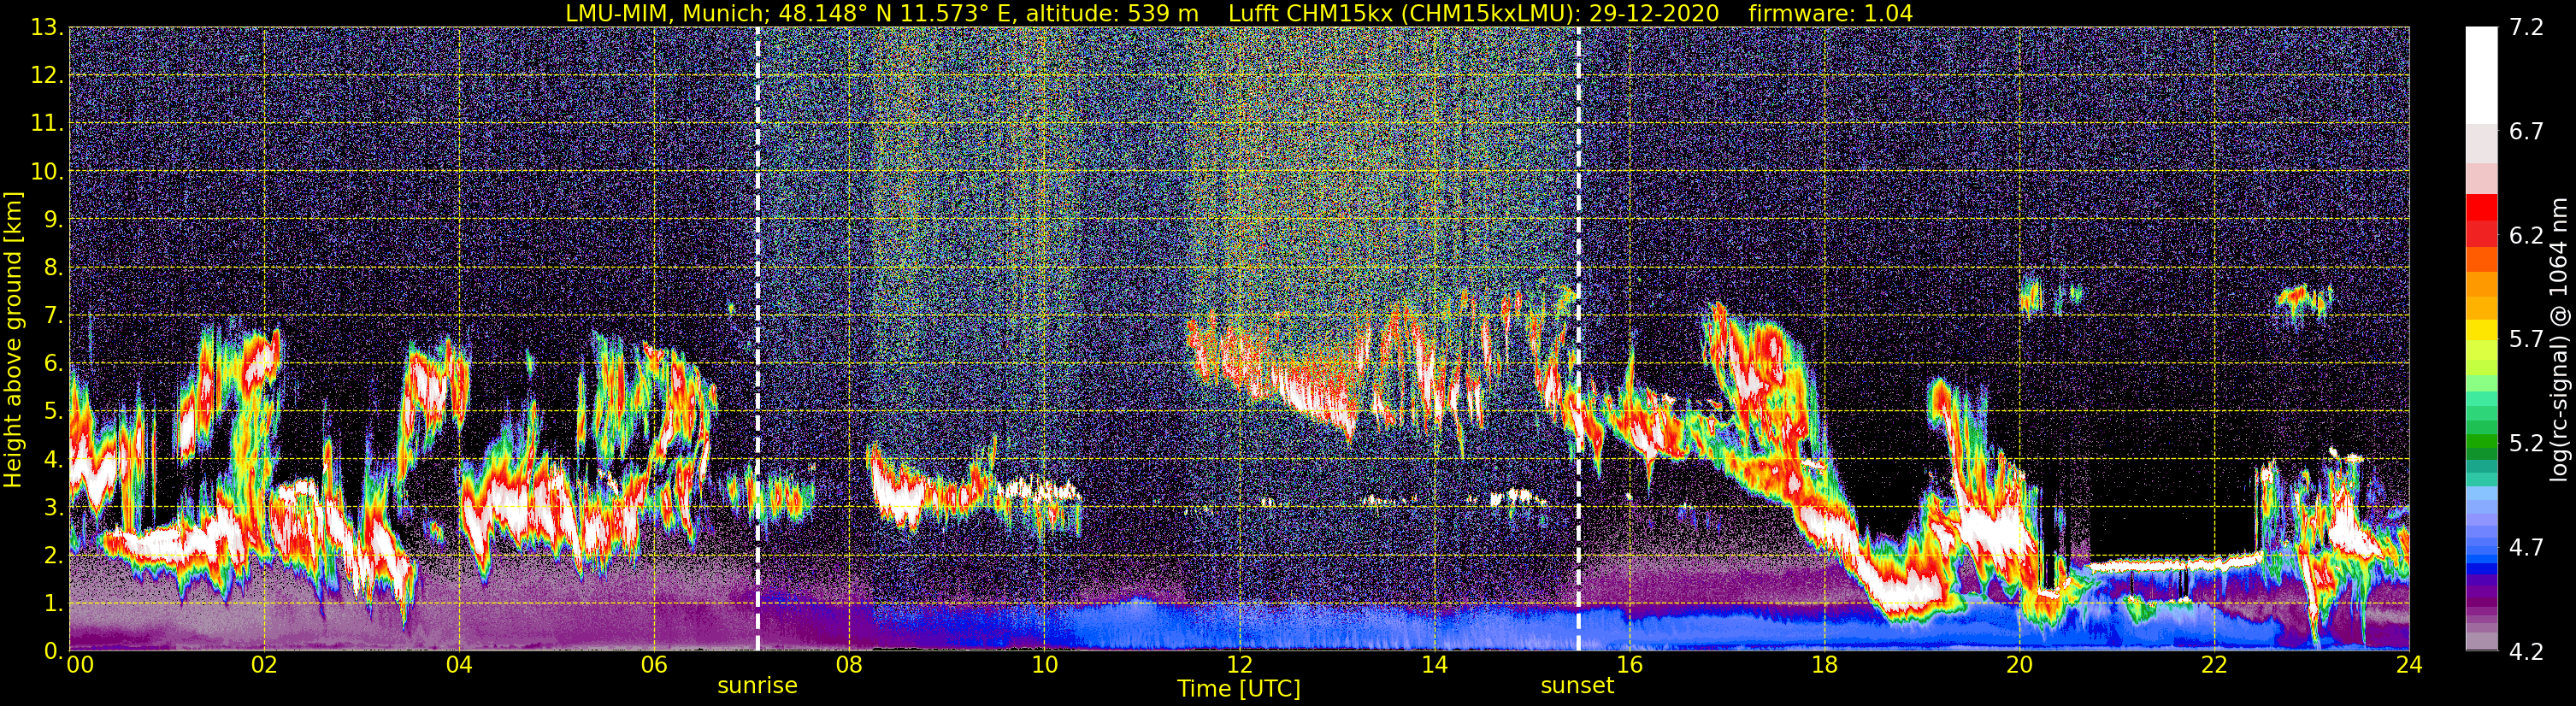The height and width of the screenshot is (706, 2576).
Task: Click height tick label '0.'
Action: [x=53, y=651]
